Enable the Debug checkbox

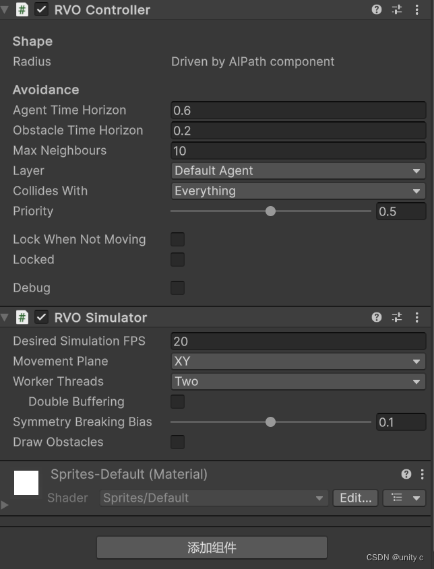(x=177, y=288)
